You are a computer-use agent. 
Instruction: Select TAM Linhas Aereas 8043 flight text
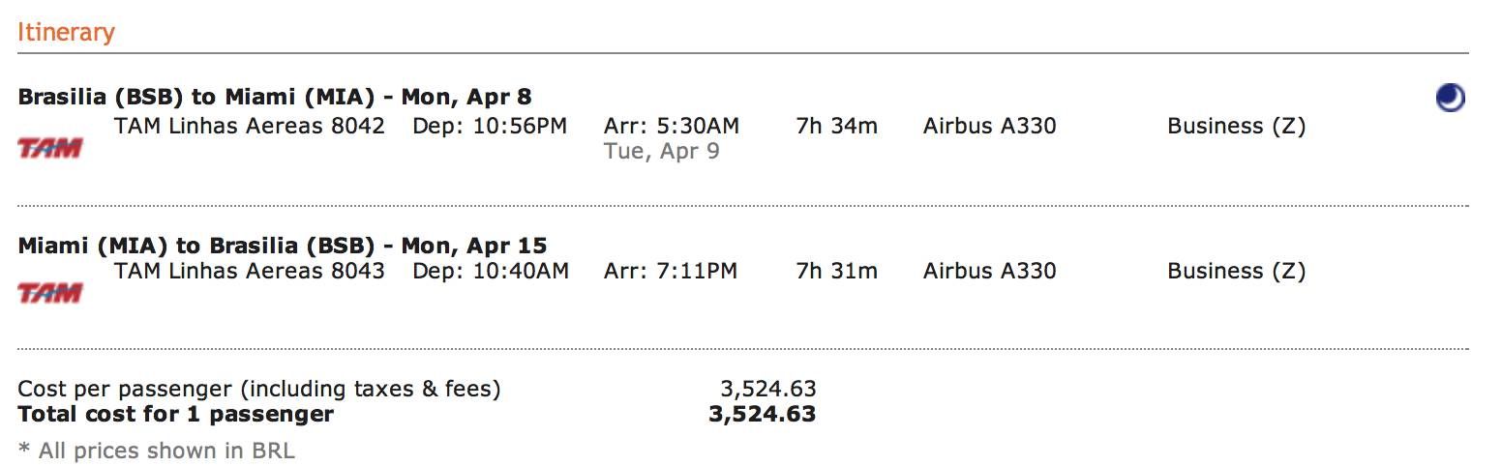(250, 271)
